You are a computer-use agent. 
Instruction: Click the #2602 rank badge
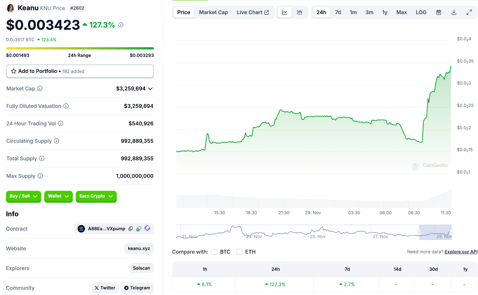(77, 8)
